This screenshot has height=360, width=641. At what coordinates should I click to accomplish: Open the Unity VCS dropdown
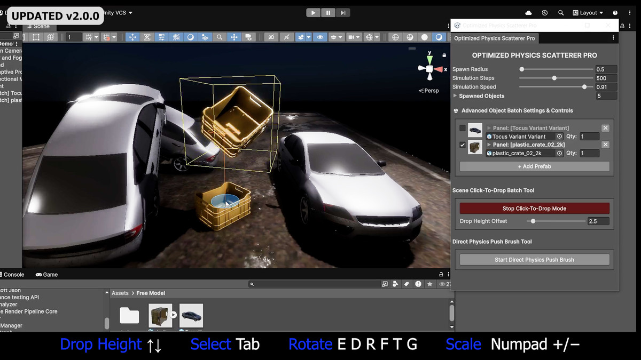click(118, 13)
